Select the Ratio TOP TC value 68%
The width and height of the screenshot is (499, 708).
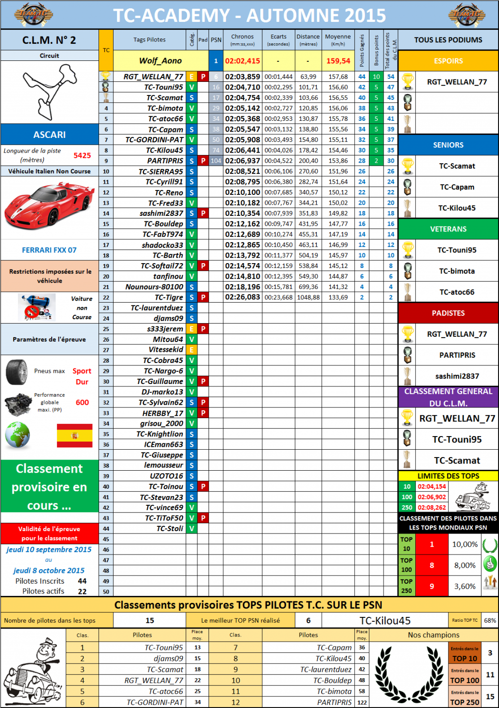point(490,620)
